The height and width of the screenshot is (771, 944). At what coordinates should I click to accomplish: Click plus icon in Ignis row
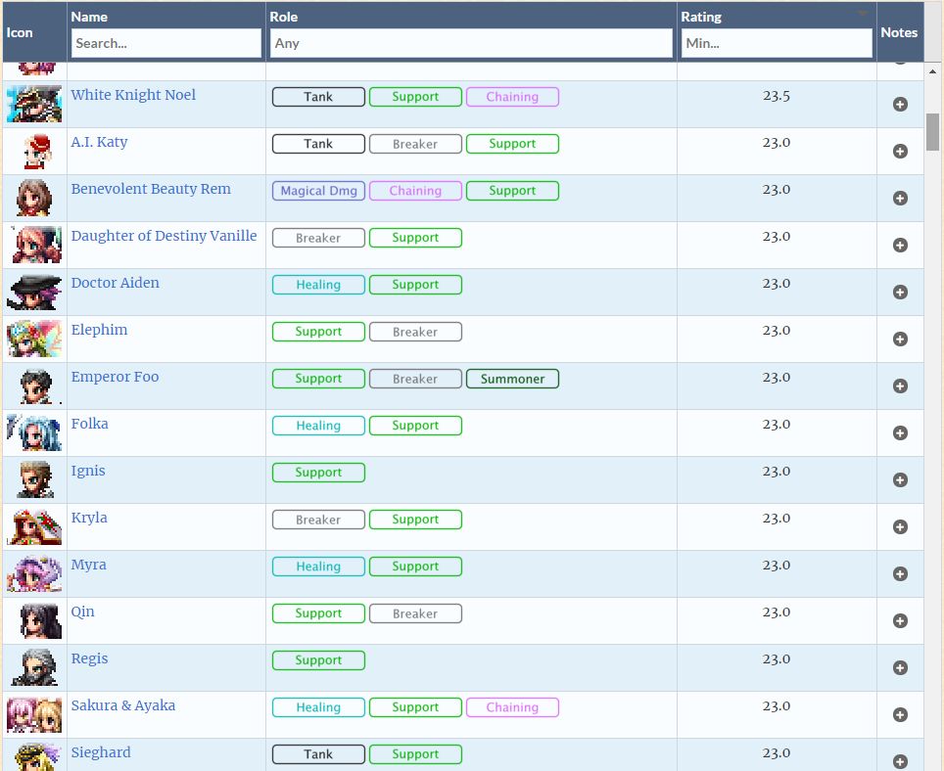point(900,479)
